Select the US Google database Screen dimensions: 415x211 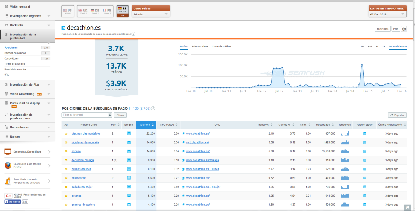[x=68, y=11]
